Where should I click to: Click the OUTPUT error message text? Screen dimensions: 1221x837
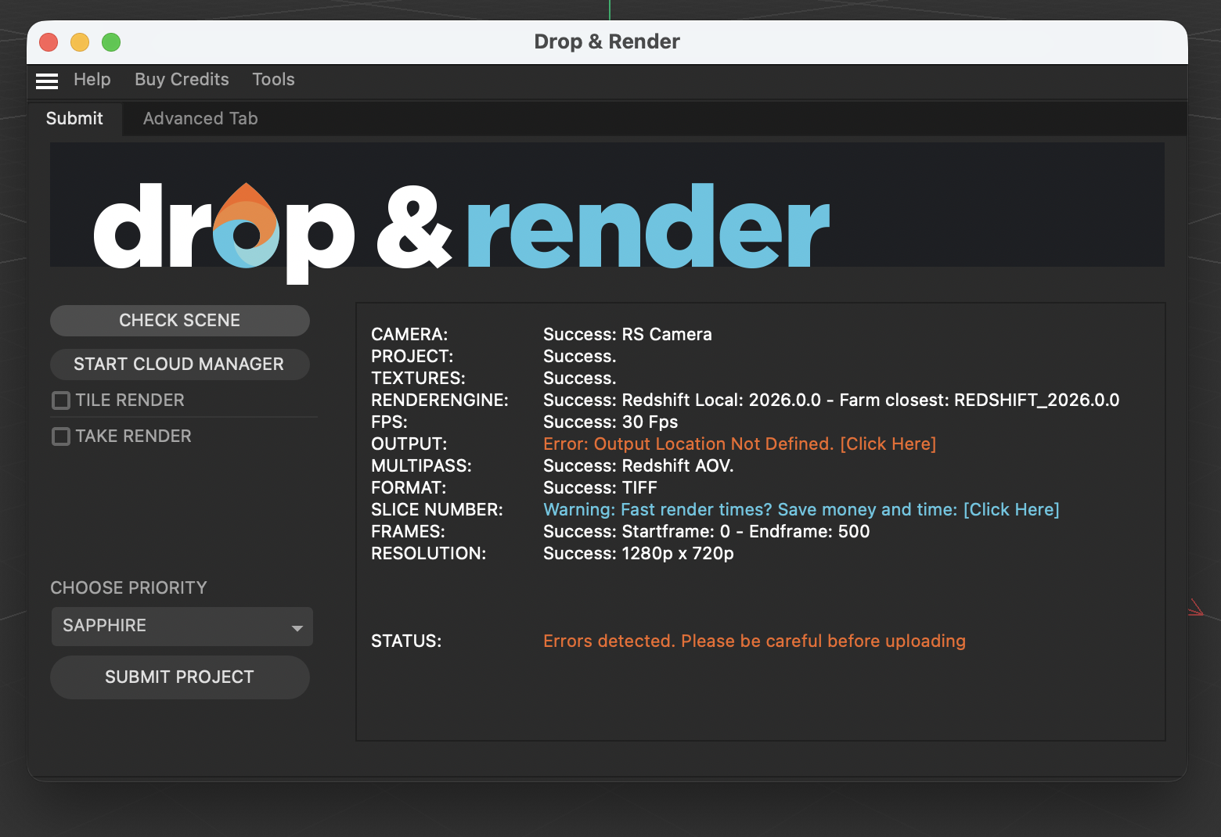[687, 444]
